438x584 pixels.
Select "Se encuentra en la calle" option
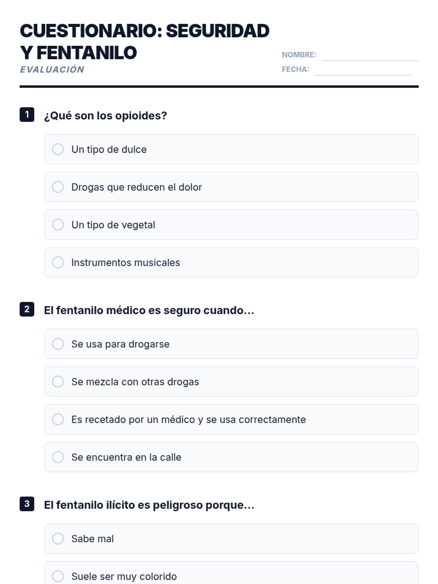[58, 457]
